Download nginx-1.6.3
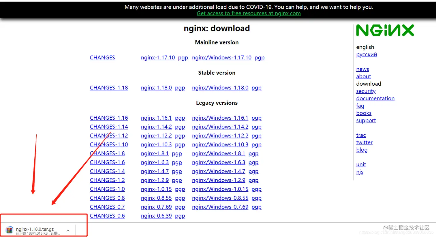This screenshot has height=237, width=436. pyautogui.click(x=155, y=163)
